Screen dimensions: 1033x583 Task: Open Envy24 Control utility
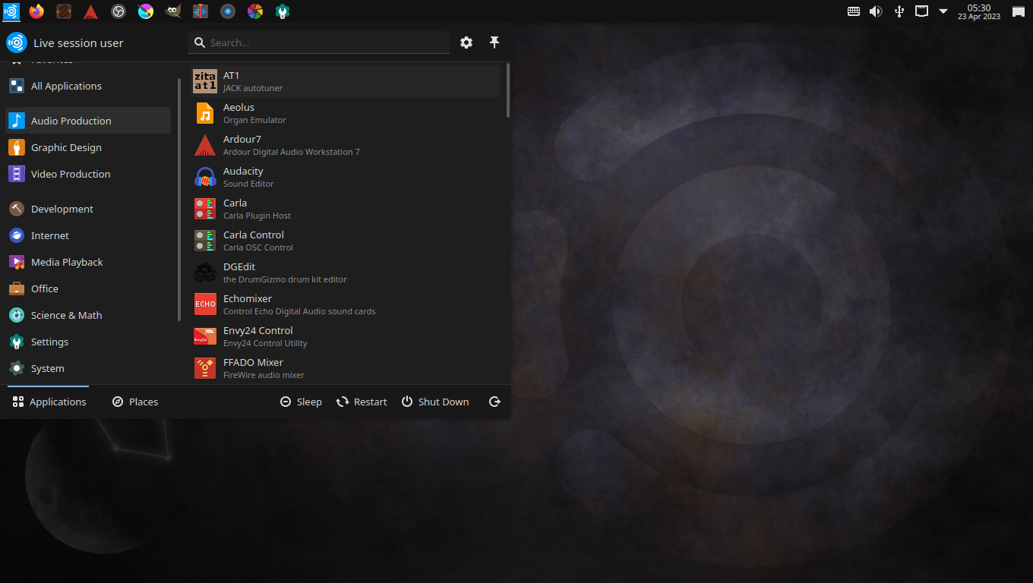(x=258, y=336)
